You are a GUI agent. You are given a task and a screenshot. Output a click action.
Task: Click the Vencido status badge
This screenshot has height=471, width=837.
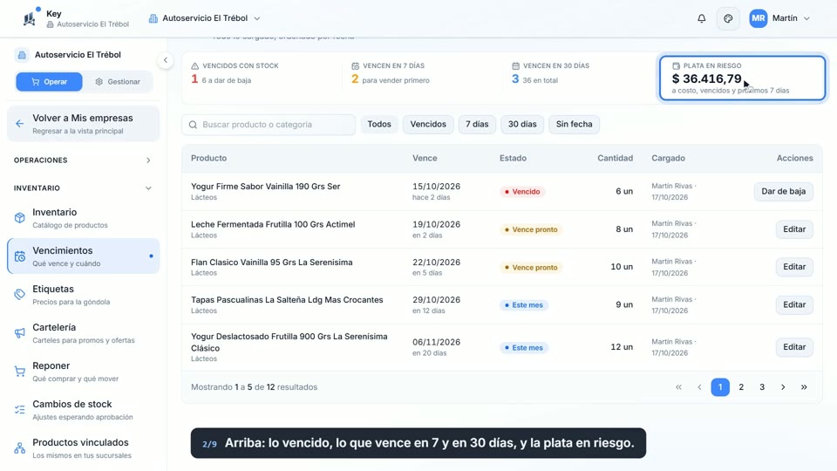[522, 191]
